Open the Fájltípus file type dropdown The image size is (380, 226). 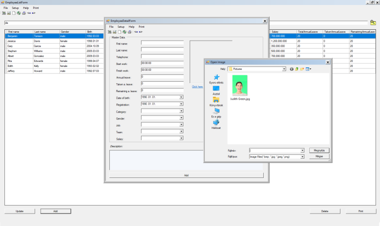(302, 157)
